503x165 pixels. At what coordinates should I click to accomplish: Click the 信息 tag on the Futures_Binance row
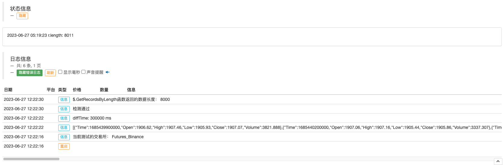(x=64, y=137)
